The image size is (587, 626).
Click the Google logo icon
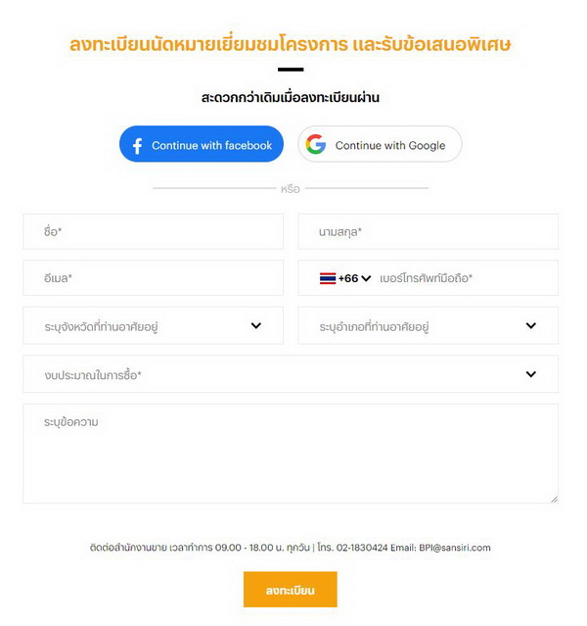coord(315,145)
